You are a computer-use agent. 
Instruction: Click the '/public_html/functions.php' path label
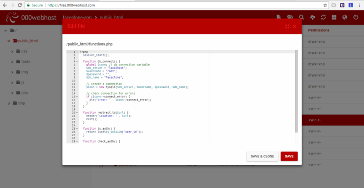pyautogui.click(x=89, y=44)
